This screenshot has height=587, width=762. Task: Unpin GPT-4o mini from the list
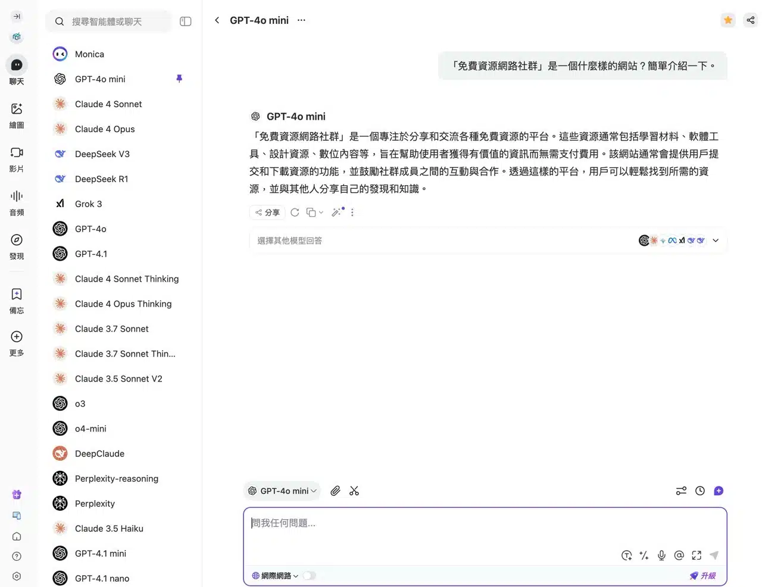click(x=179, y=79)
